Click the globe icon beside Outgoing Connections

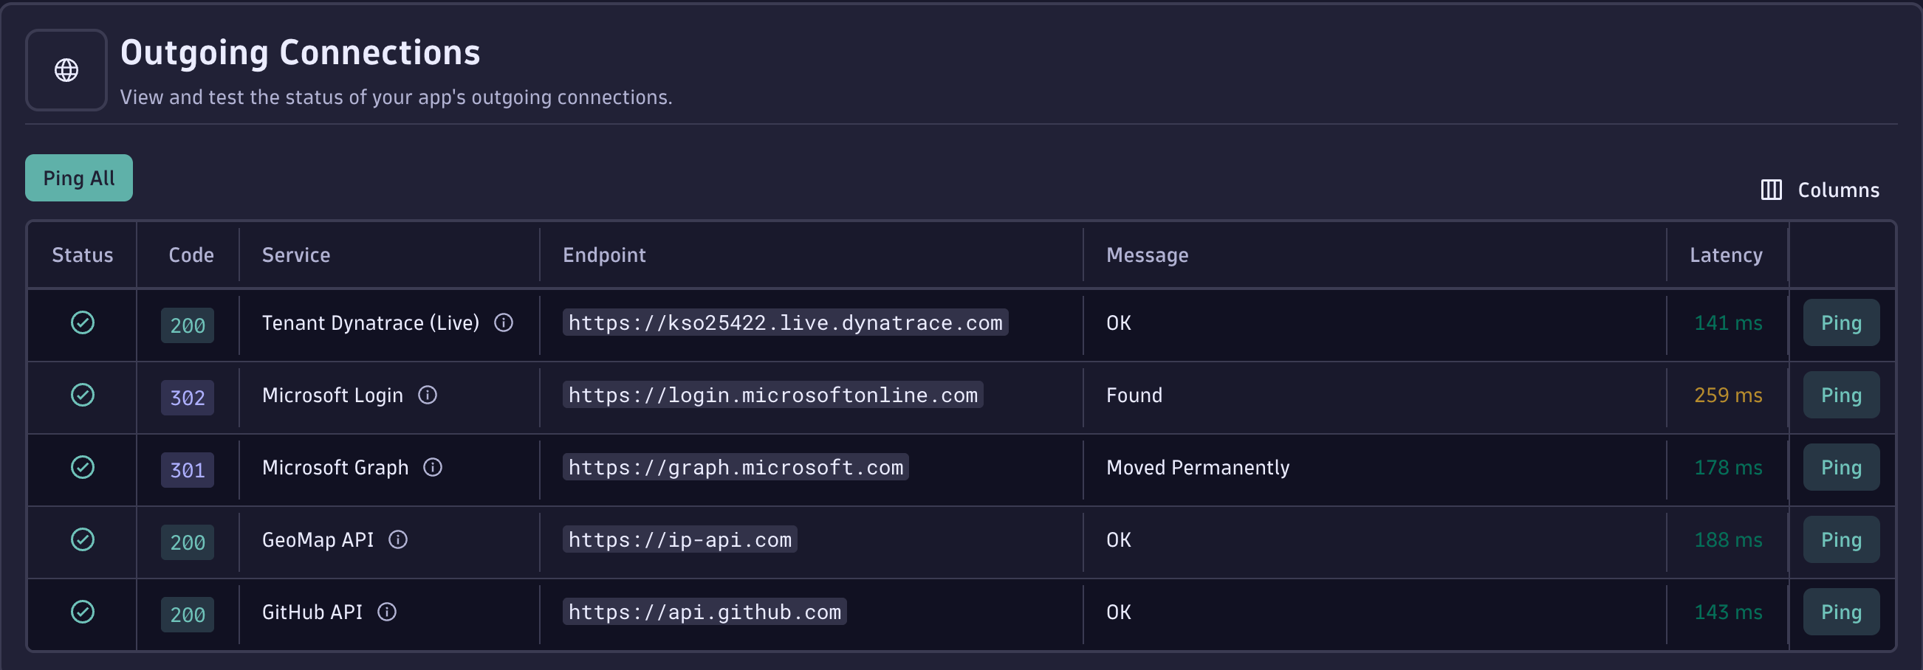[x=66, y=70]
